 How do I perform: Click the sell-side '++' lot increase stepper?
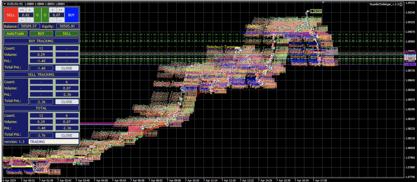pos(22,10)
